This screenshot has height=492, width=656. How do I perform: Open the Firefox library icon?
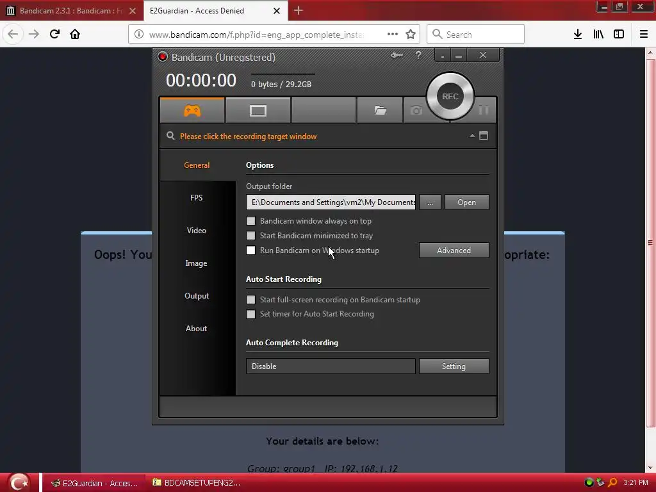[598, 35]
